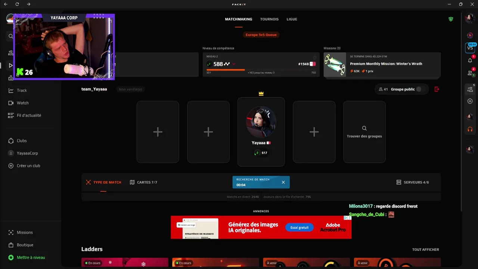Click Trouver des groupes card

coord(364,132)
